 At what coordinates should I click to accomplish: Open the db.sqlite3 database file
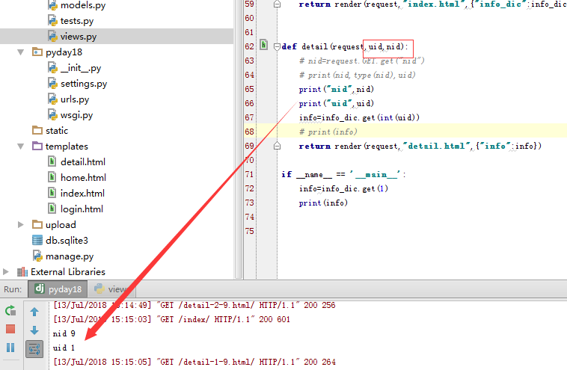pyautogui.click(x=67, y=240)
